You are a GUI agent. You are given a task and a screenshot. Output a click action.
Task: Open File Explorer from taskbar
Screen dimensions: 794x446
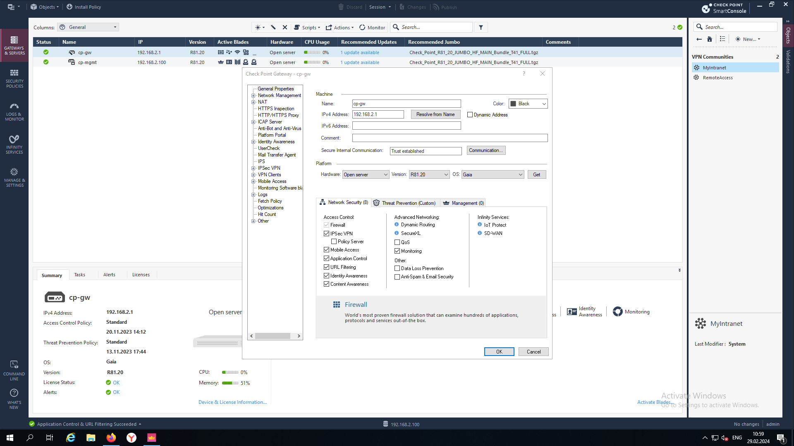click(x=91, y=438)
